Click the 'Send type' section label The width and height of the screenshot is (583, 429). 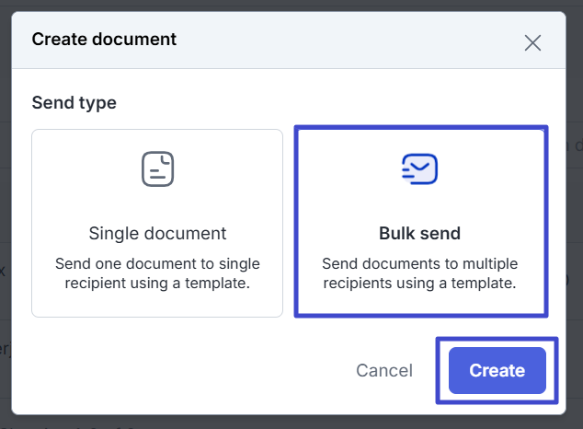click(74, 103)
